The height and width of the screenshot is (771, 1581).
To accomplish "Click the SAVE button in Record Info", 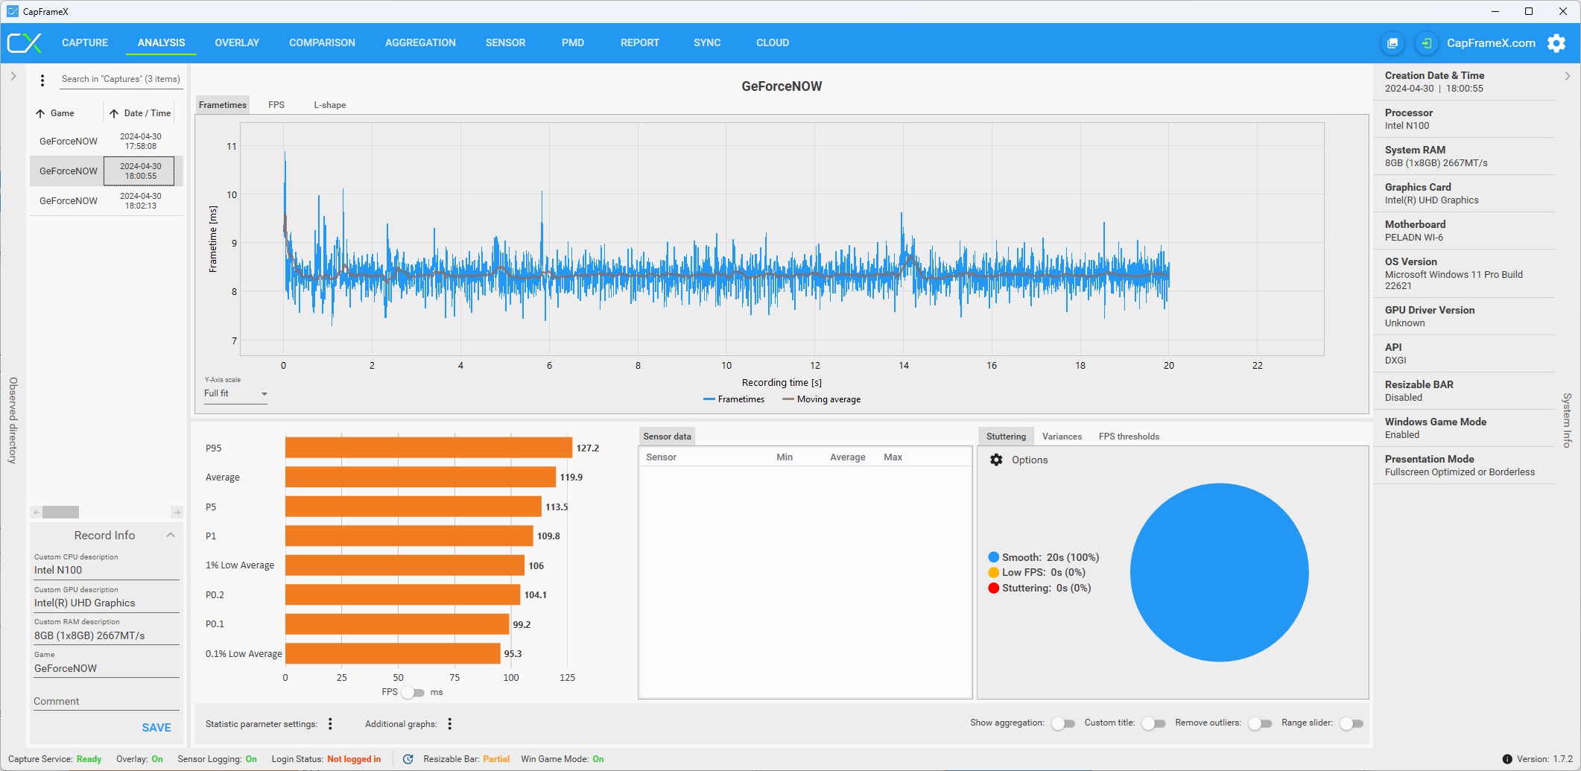I will (x=156, y=728).
